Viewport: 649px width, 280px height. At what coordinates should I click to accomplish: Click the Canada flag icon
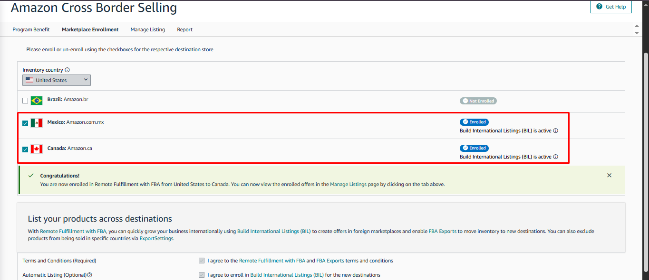click(37, 149)
